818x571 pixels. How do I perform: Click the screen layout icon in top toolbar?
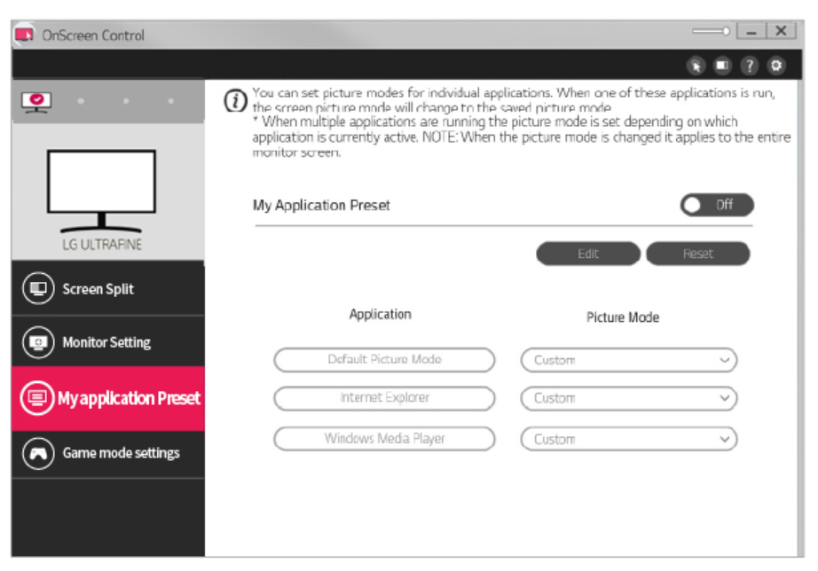[x=722, y=66]
